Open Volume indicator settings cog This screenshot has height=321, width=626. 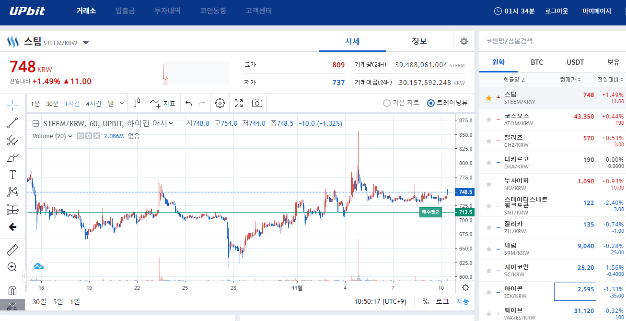(88, 136)
